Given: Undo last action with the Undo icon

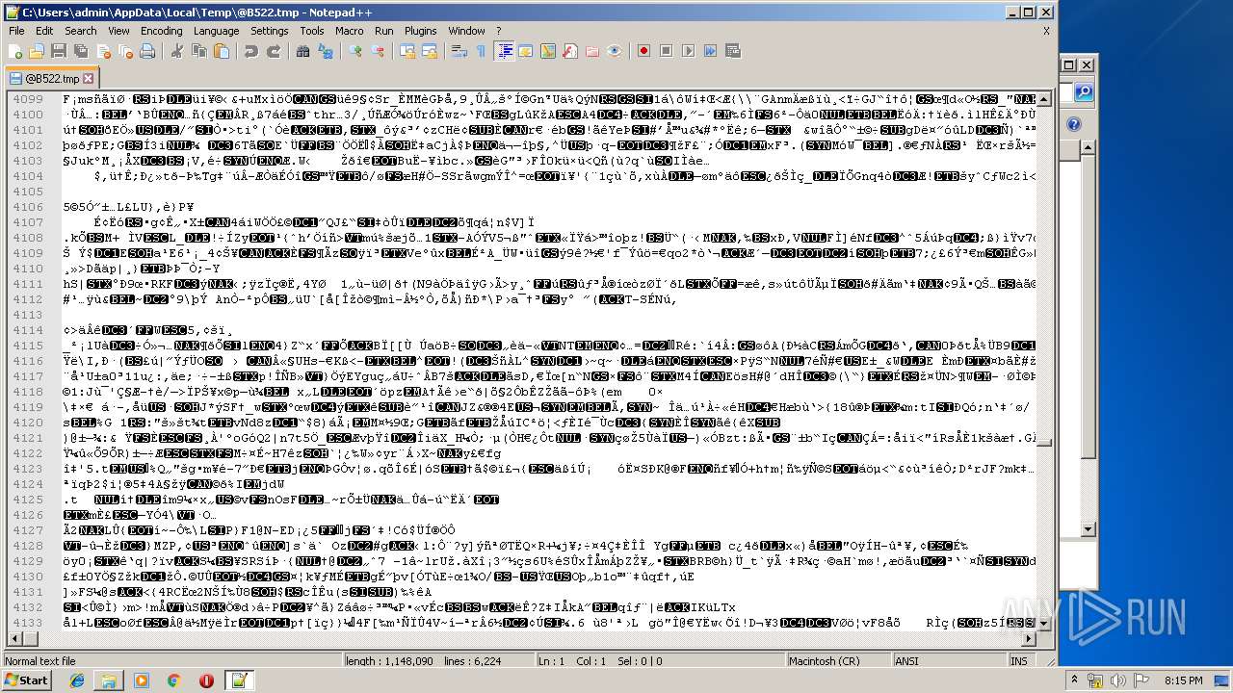Looking at the screenshot, I should coord(251,51).
